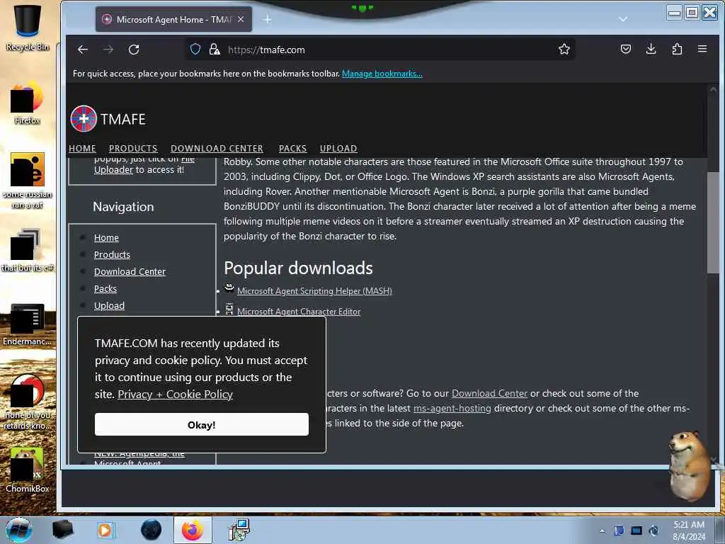Select the Microsoft Agent Home tab
Viewport: 725px width, 544px height.
[x=173, y=19]
